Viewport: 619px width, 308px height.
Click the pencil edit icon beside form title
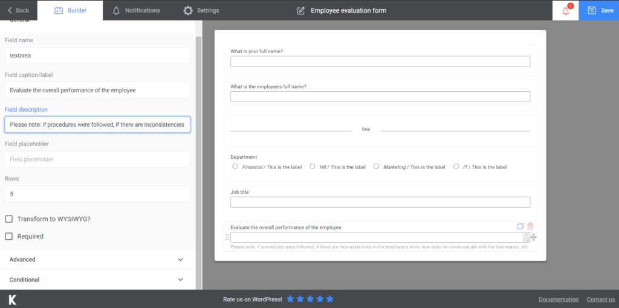click(301, 11)
